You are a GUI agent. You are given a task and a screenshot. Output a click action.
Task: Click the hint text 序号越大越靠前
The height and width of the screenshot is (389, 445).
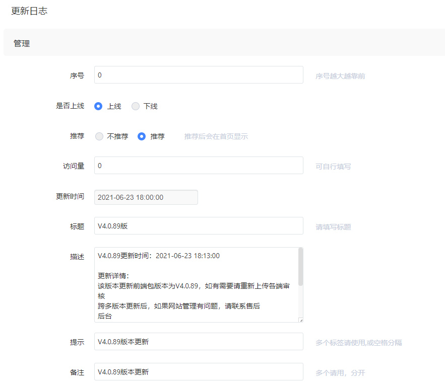(340, 76)
